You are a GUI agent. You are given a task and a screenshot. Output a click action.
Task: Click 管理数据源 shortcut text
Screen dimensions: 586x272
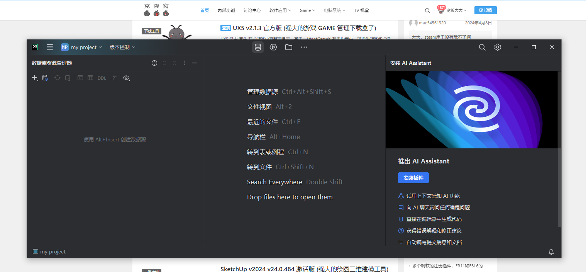tap(263, 92)
